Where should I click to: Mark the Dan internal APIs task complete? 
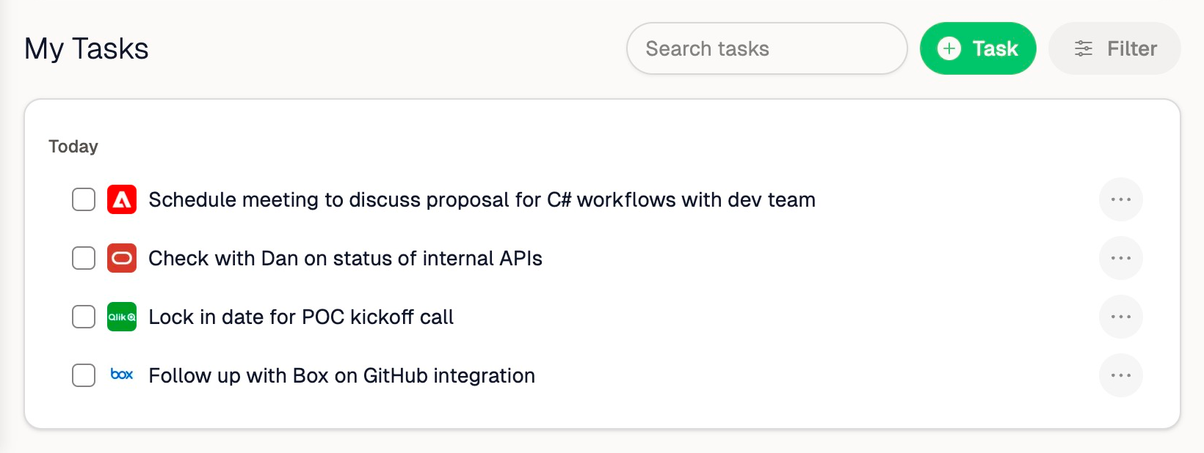tap(84, 258)
